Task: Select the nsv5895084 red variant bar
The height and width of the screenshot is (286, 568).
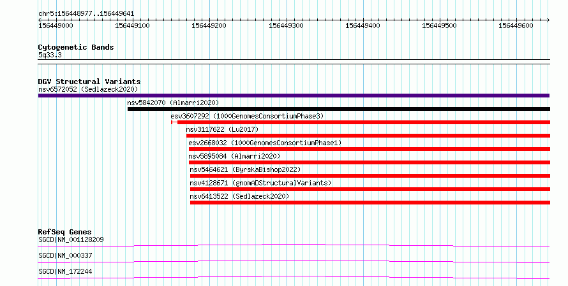Action: (x=370, y=162)
